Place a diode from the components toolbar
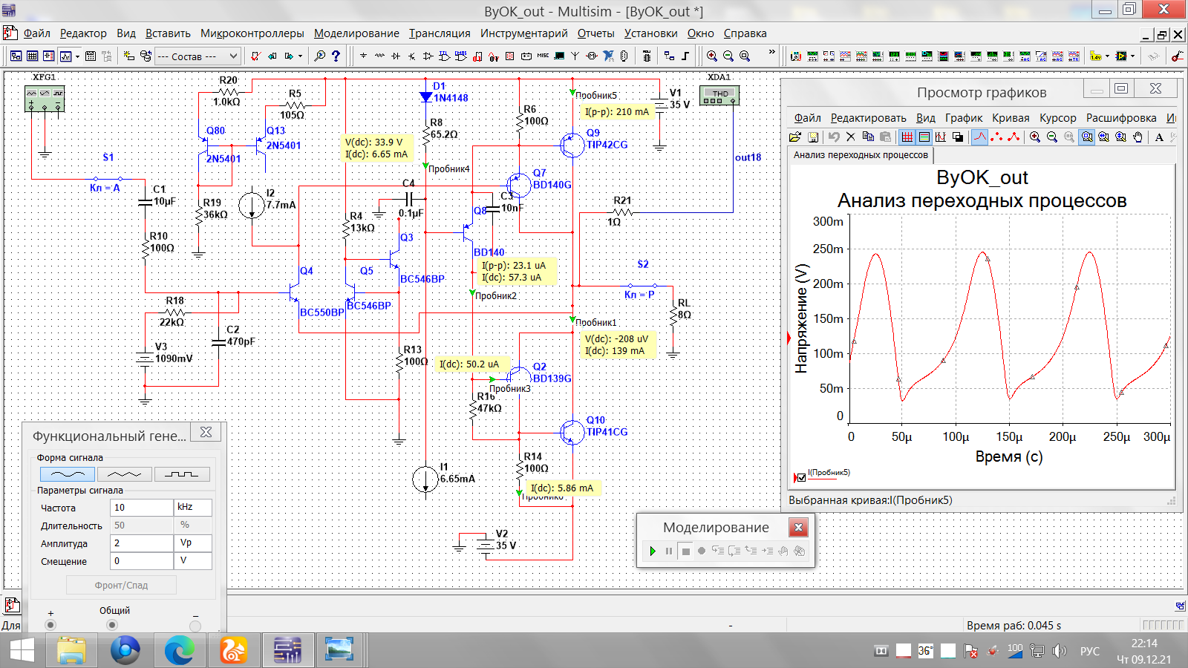This screenshot has width=1188, height=668. tap(396, 56)
